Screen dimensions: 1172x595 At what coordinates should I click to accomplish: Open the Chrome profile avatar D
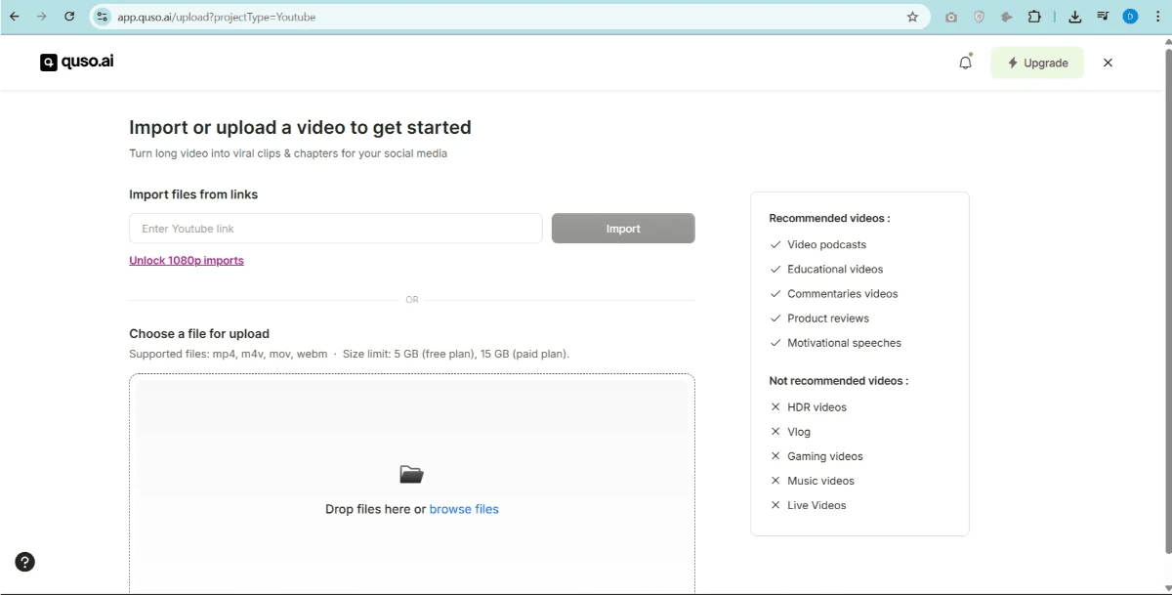coord(1130,17)
